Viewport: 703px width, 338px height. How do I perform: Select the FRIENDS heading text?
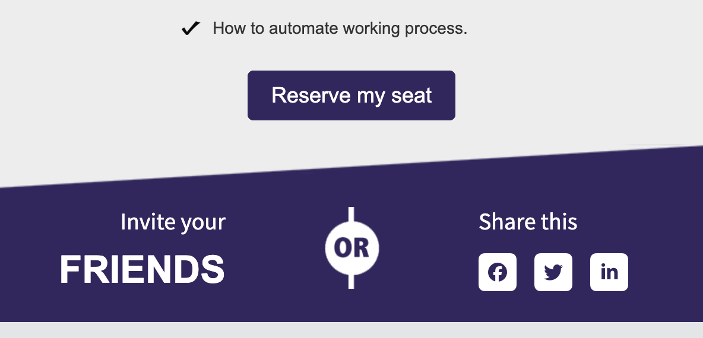[142, 269]
